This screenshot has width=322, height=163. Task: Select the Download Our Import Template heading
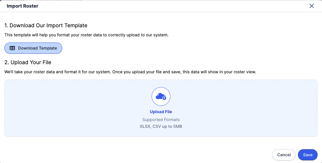[x=46, y=26]
